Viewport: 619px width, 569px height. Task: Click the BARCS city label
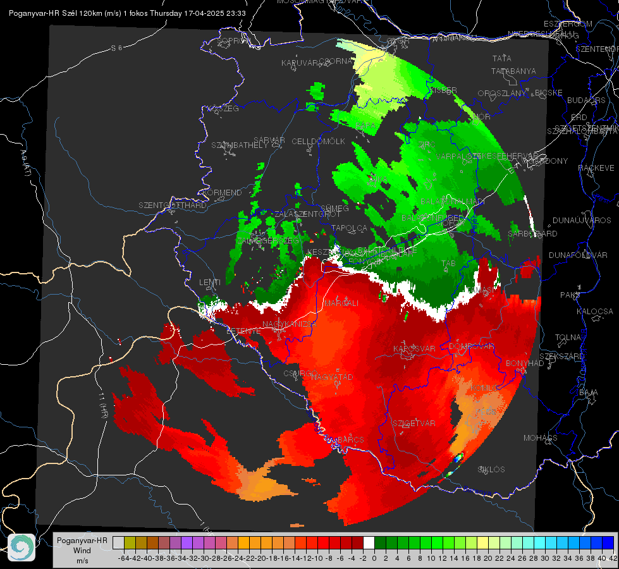[x=350, y=439]
